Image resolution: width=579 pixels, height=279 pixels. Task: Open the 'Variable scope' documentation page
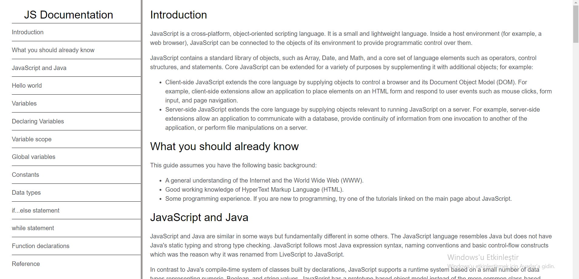32,139
